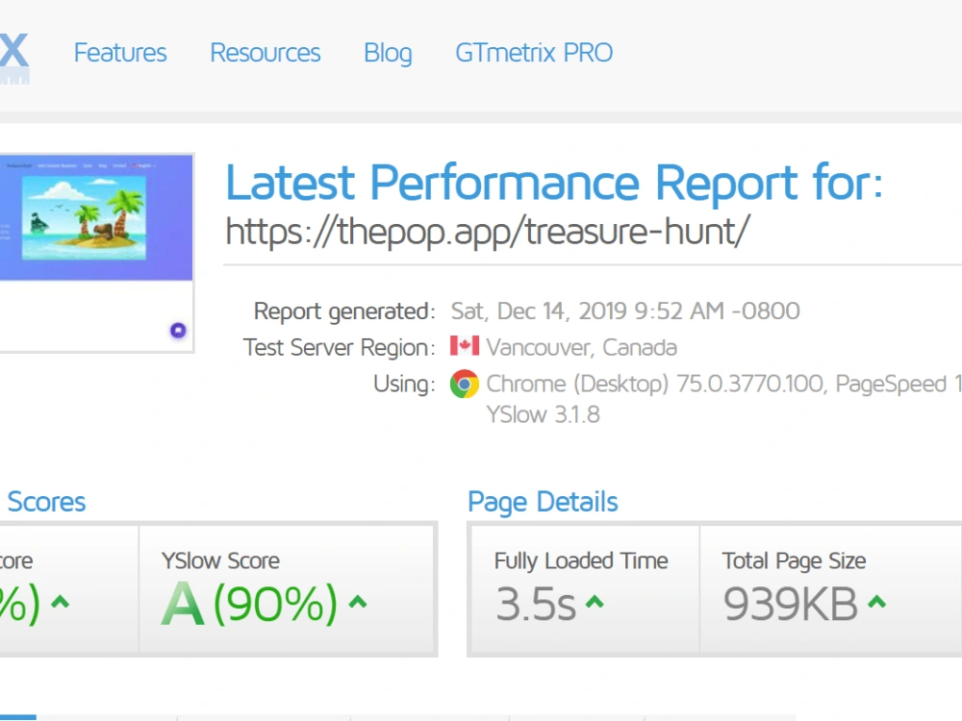This screenshot has height=721, width=962.
Task: Click the green arrow beside 939KB
Action: pos(876,602)
